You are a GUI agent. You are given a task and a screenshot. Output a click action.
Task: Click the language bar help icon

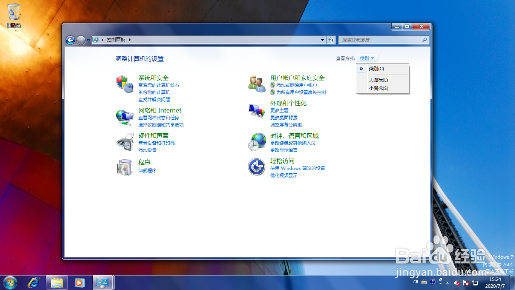click(432, 282)
